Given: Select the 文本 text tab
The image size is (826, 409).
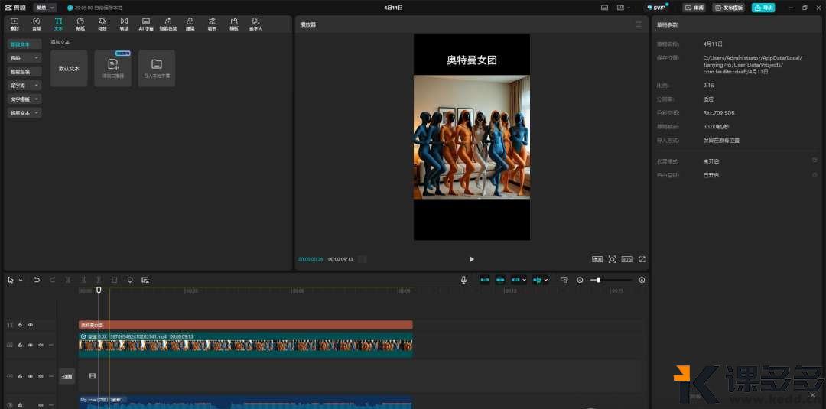Looking at the screenshot, I should pos(58,24).
